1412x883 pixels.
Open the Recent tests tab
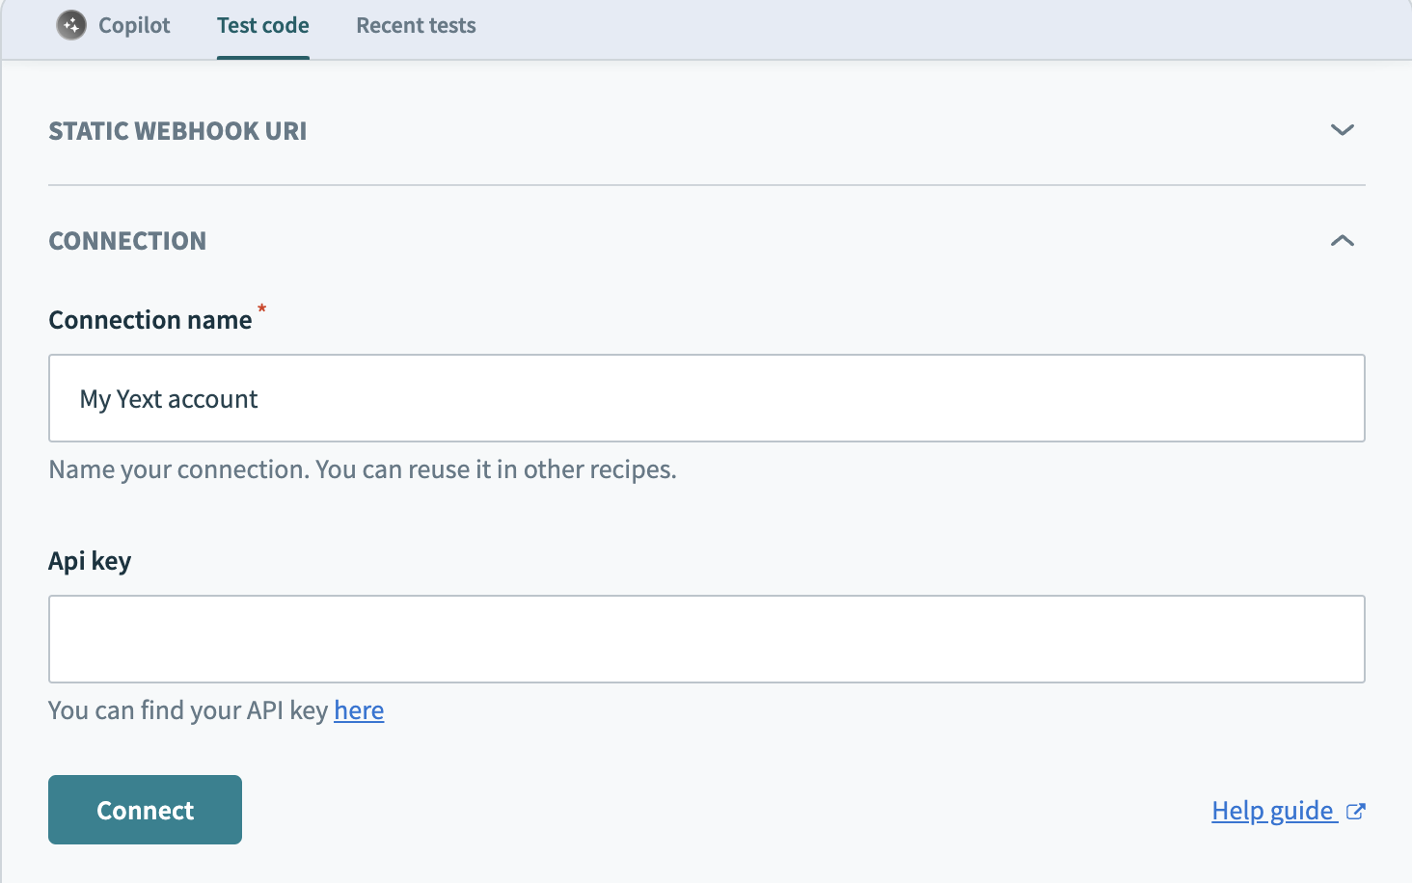pyautogui.click(x=416, y=25)
